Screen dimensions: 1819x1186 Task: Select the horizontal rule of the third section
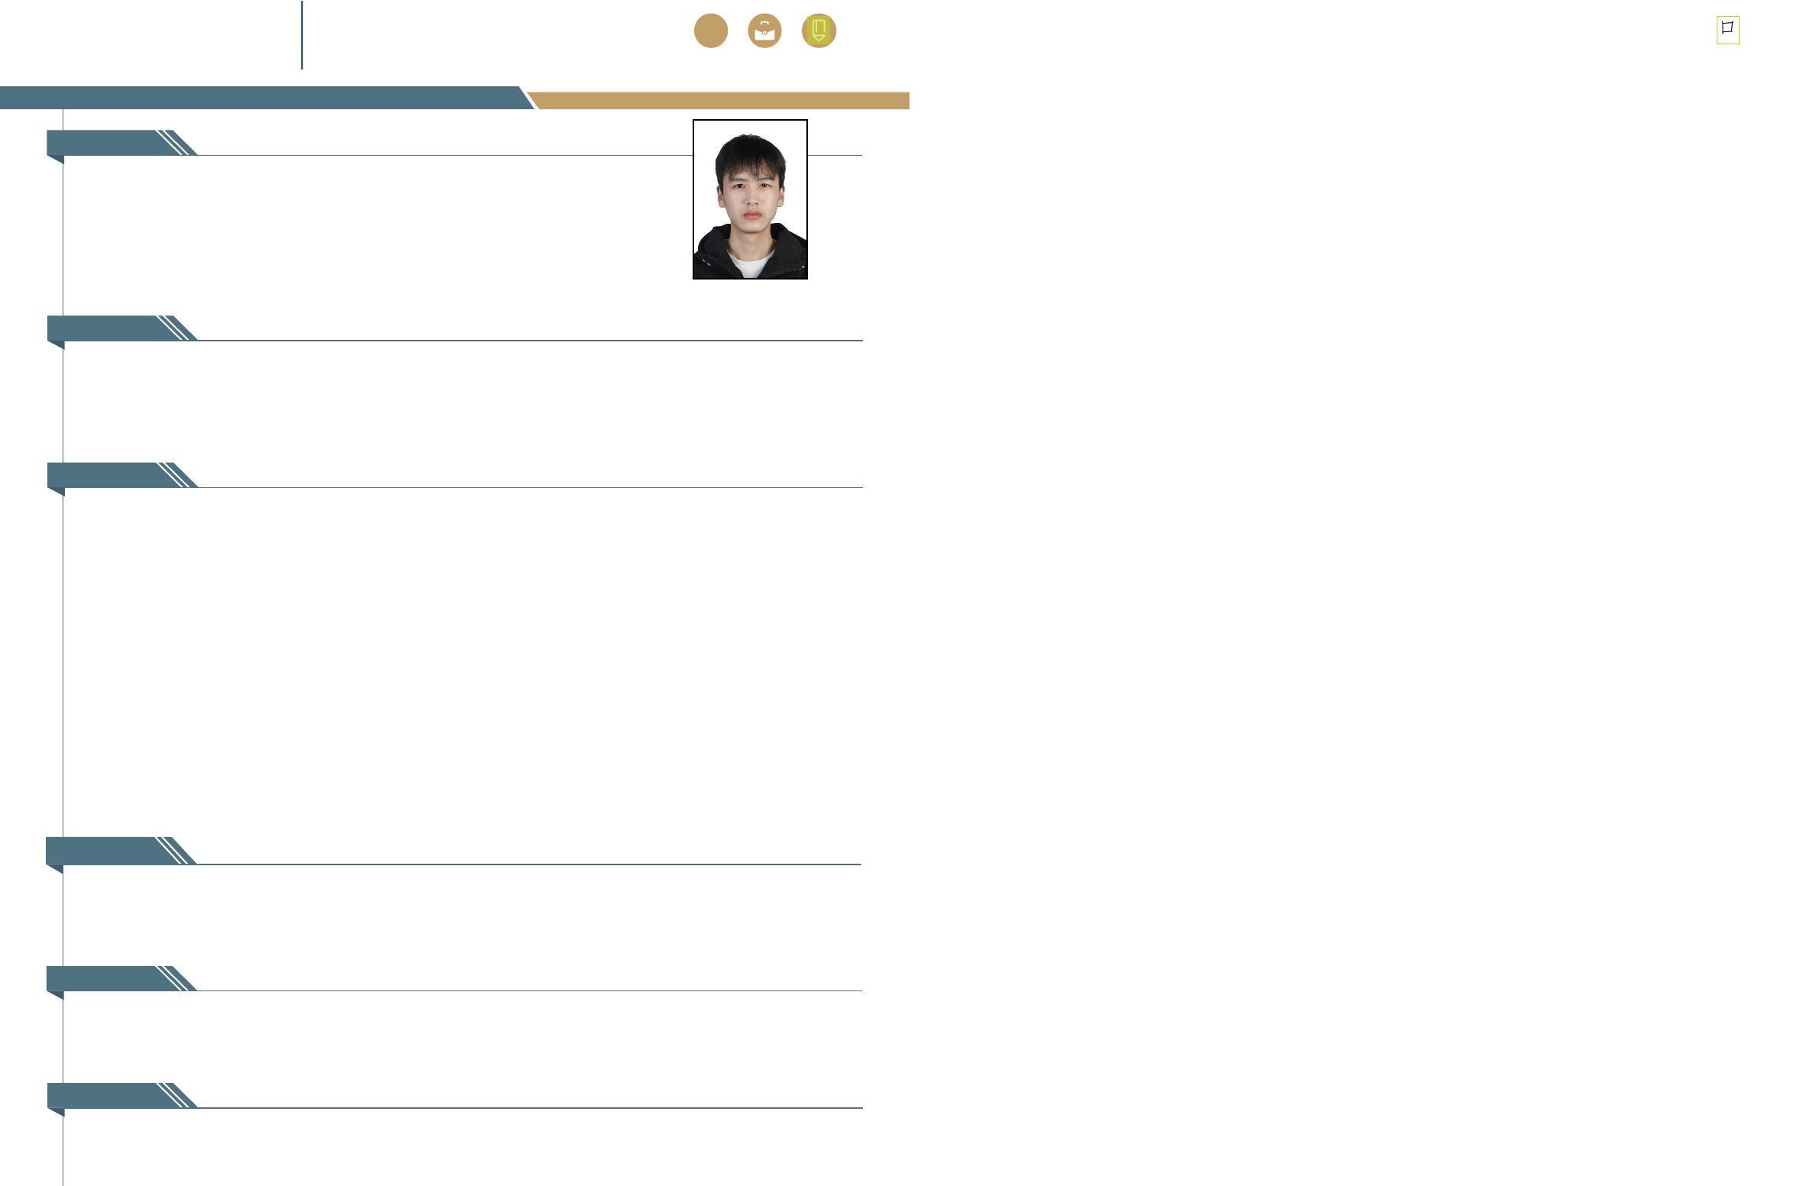click(528, 486)
